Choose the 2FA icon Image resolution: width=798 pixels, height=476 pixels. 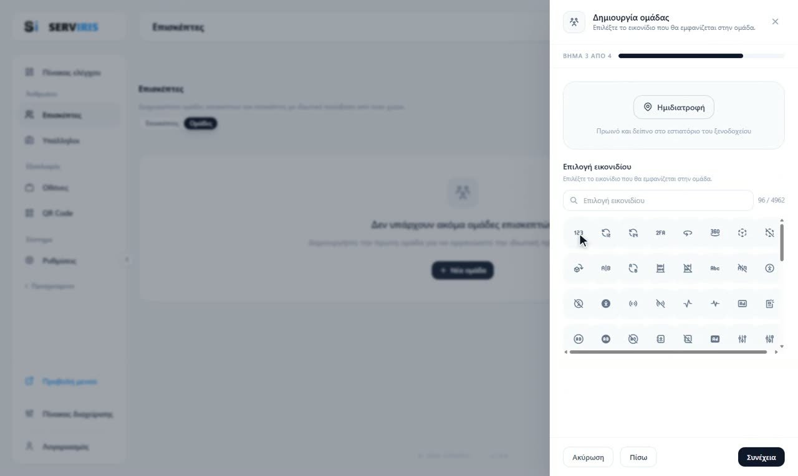[660, 233]
